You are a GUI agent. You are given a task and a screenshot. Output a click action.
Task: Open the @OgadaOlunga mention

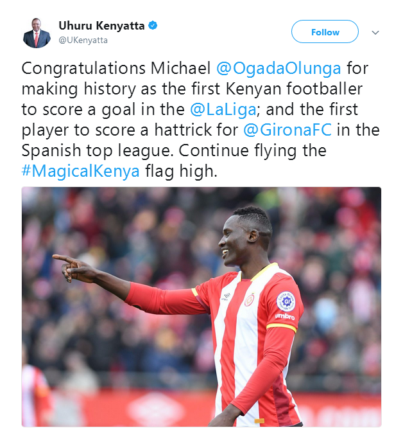point(279,68)
